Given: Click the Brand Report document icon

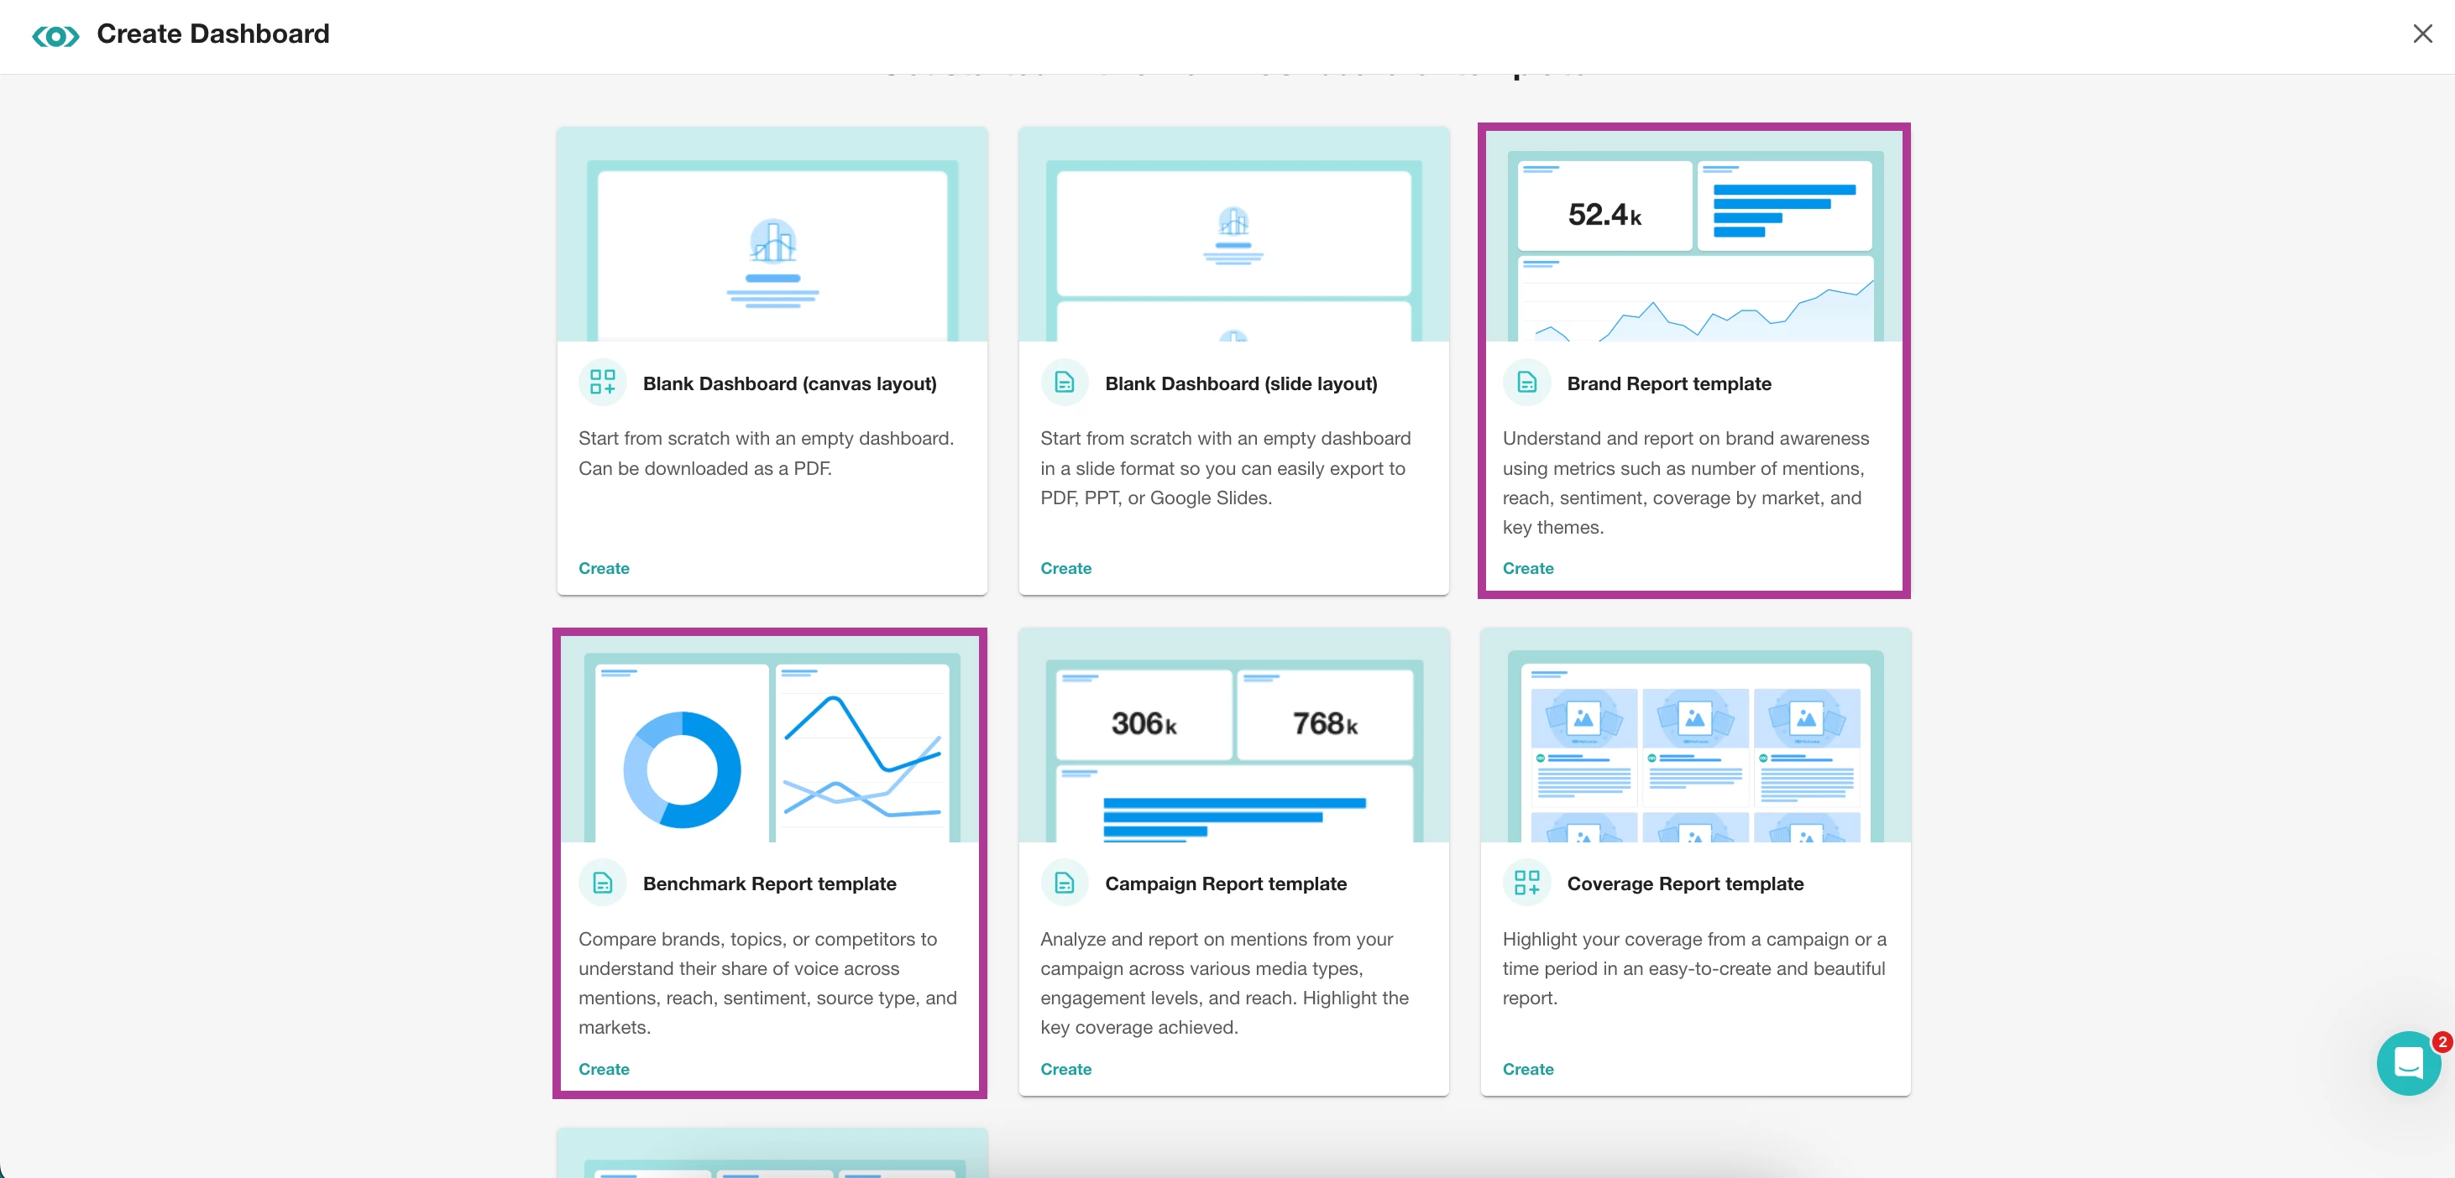Looking at the screenshot, I should [1526, 383].
